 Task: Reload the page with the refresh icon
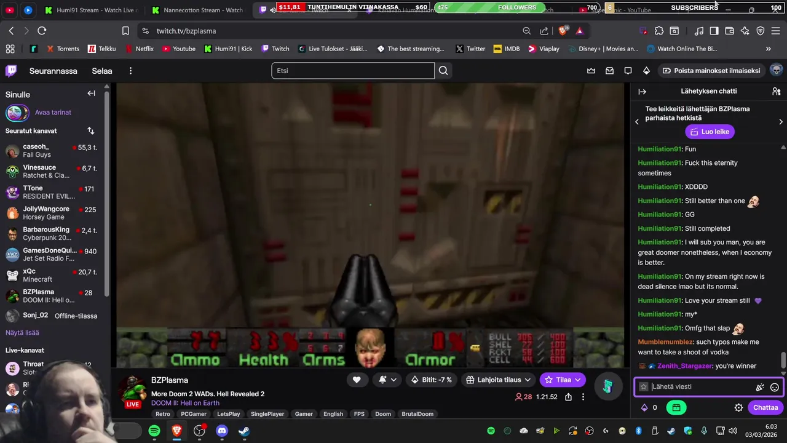[42, 31]
